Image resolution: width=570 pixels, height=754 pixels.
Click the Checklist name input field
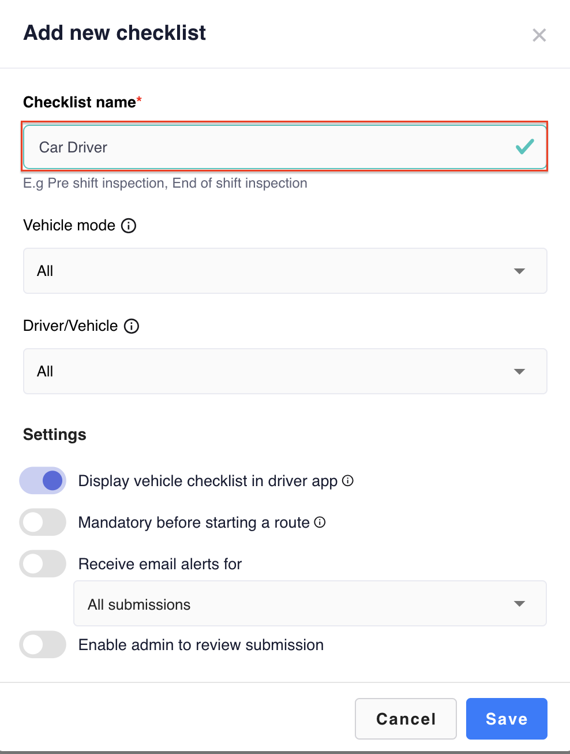pyautogui.click(x=285, y=147)
